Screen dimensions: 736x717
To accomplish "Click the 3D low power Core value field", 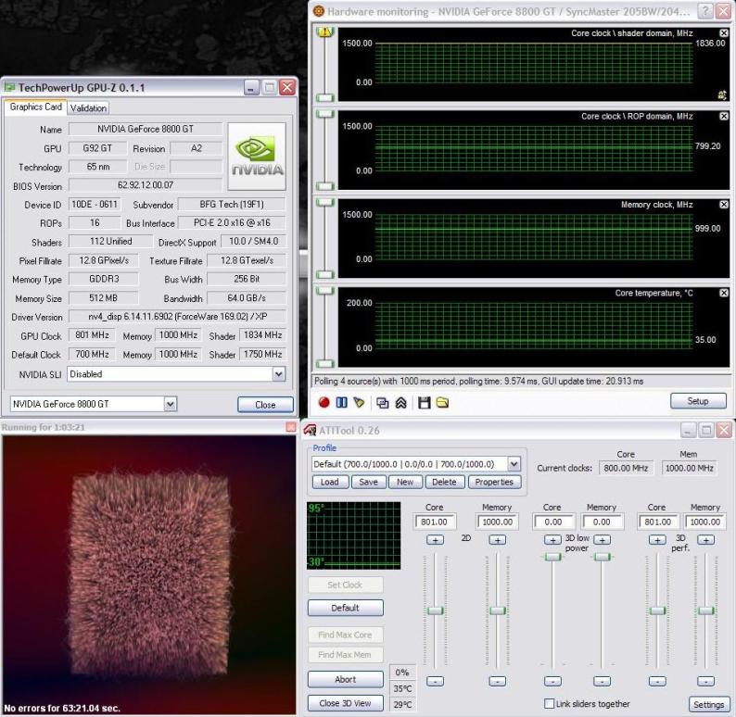I will pyautogui.click(x=553, y=522).
